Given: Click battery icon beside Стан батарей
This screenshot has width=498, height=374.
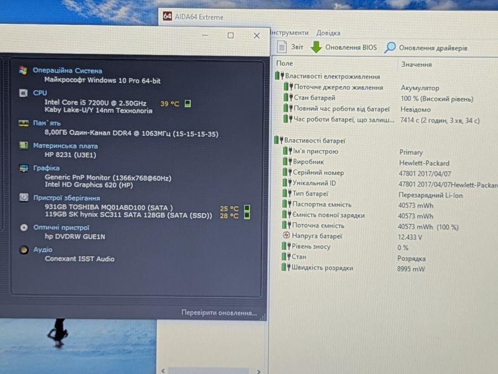Looking at the screenshot, I should (288, 97).
